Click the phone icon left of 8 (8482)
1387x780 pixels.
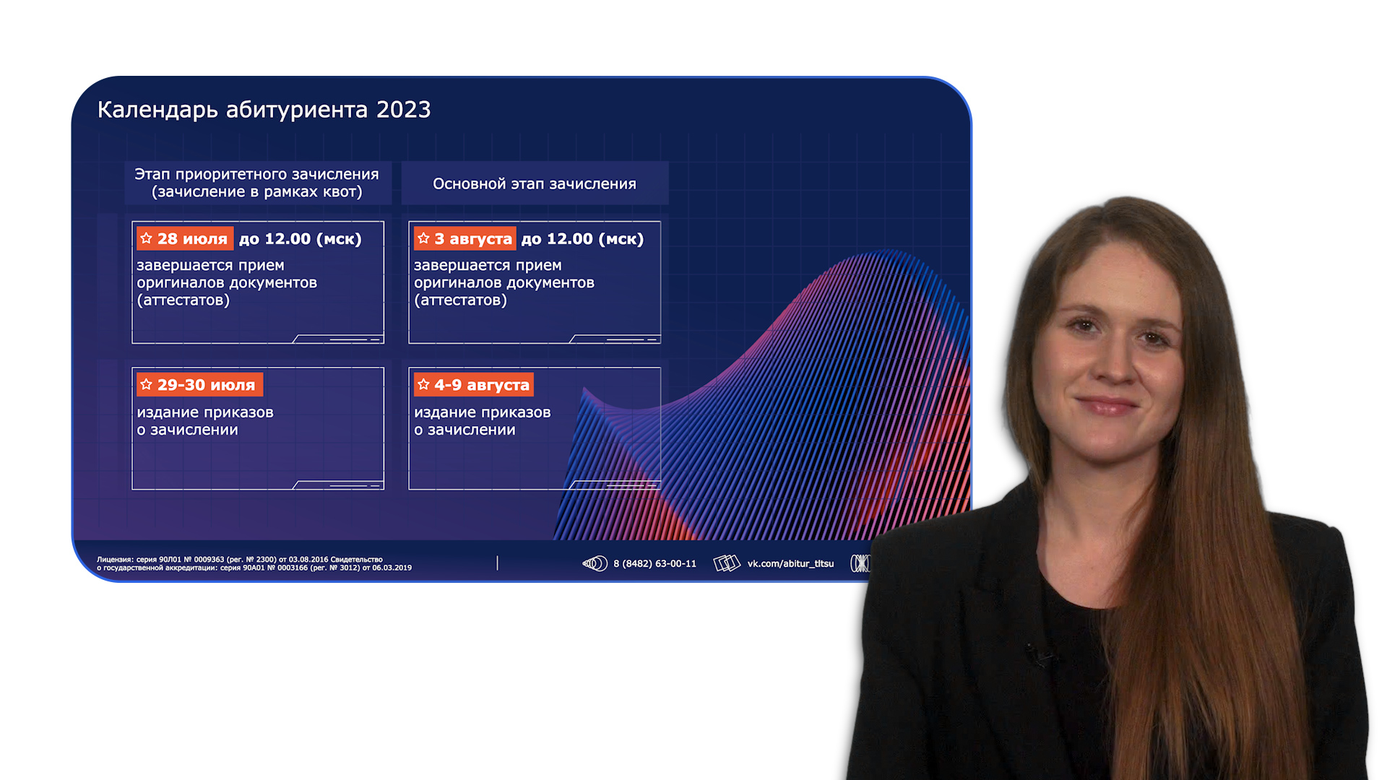point(595,563)
